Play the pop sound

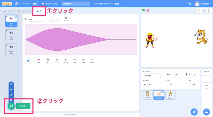pyautogui.click(x=28, y=61)
